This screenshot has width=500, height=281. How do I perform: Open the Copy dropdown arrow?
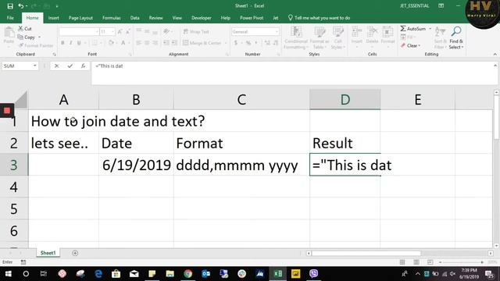(40, 37)
